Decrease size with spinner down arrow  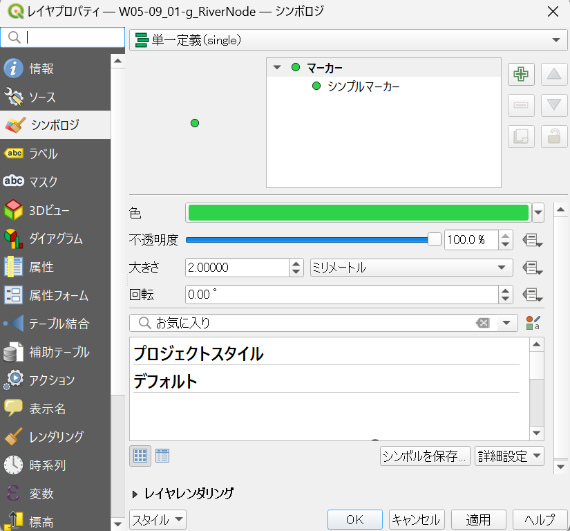coord(296,272)
